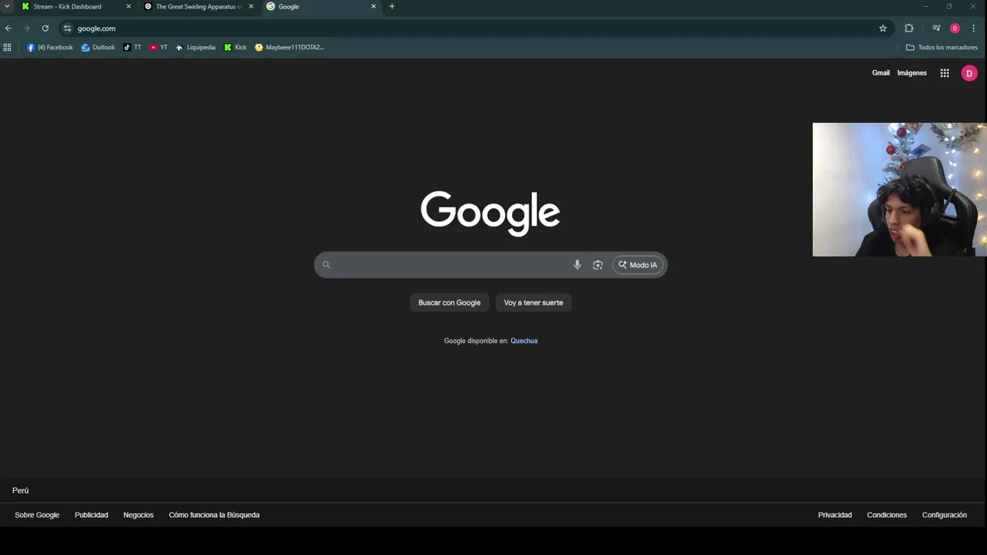Open Configuración footer menu

pos(945,515)
